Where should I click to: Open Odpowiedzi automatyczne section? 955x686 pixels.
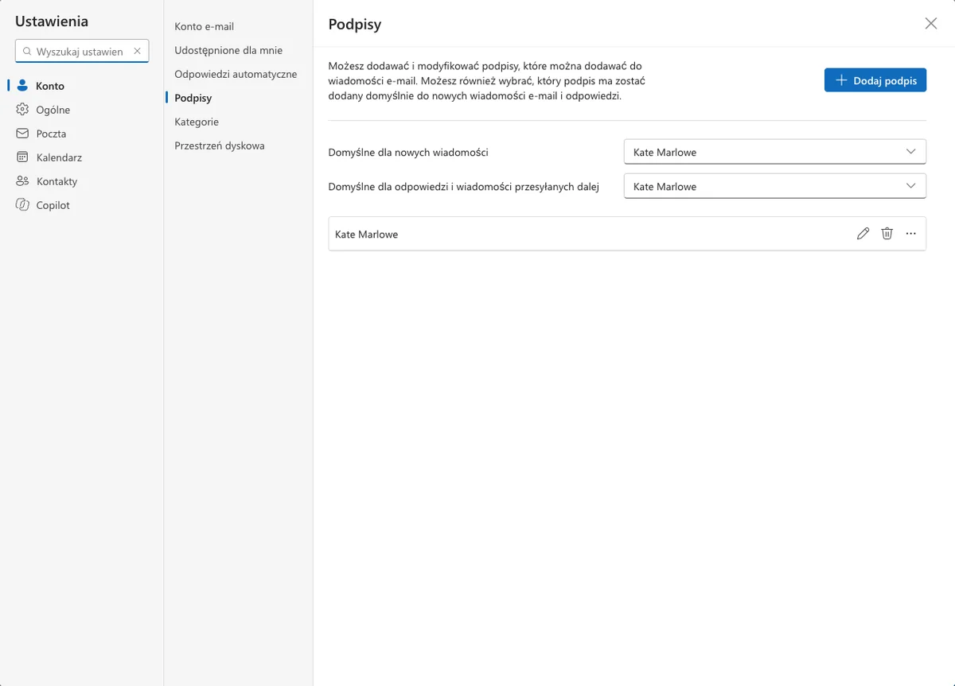236,74
